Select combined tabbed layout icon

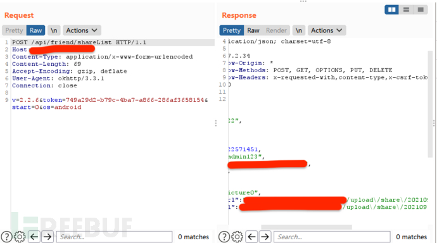421,9
